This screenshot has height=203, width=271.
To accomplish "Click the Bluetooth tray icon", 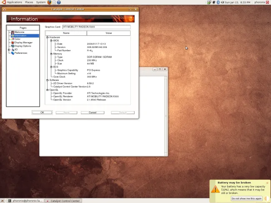I will click(218, 2).
